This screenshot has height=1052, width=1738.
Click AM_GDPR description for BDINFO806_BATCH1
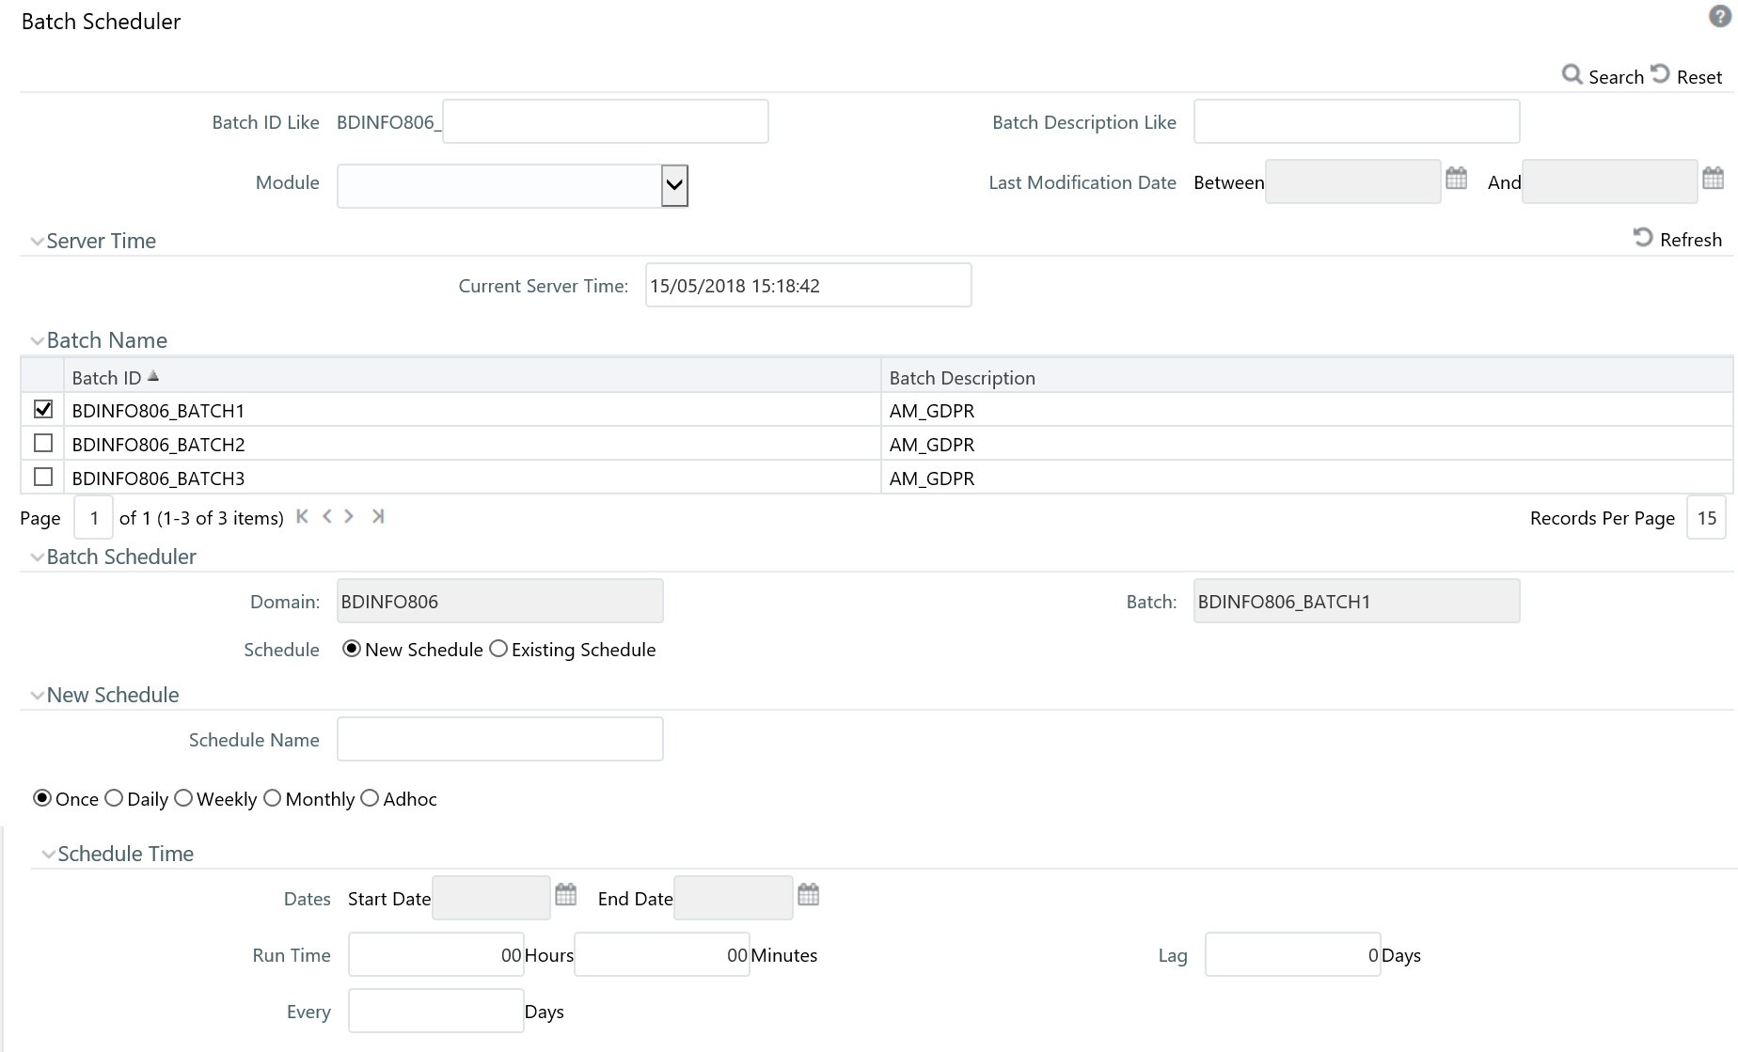click(x=932, y=411)
